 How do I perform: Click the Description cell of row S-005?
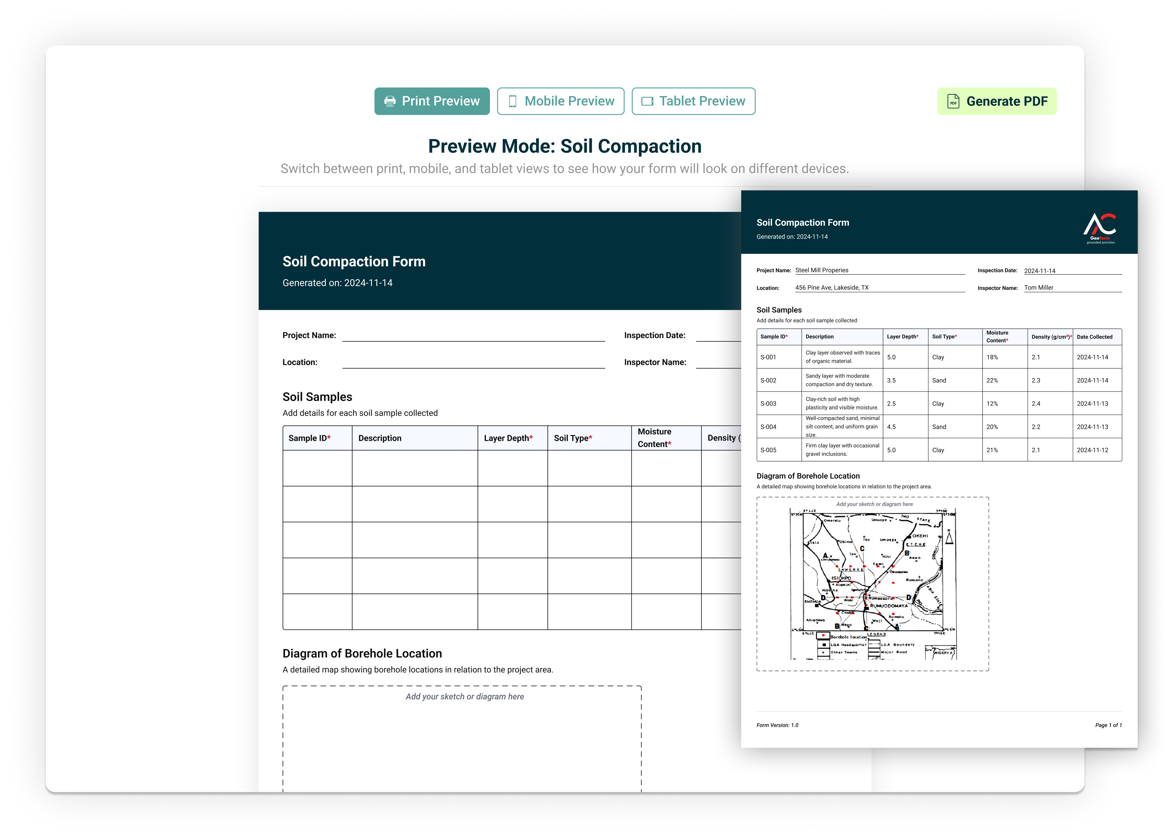[x=842, y=449]
